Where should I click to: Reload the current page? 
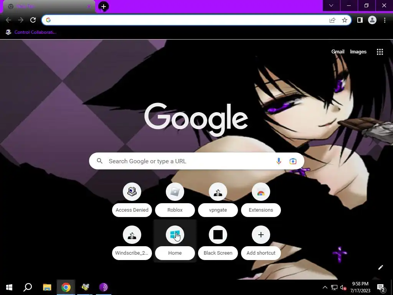[33, 20]
